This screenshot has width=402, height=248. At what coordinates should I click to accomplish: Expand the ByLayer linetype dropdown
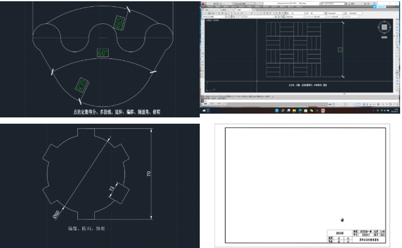point(315,16)
